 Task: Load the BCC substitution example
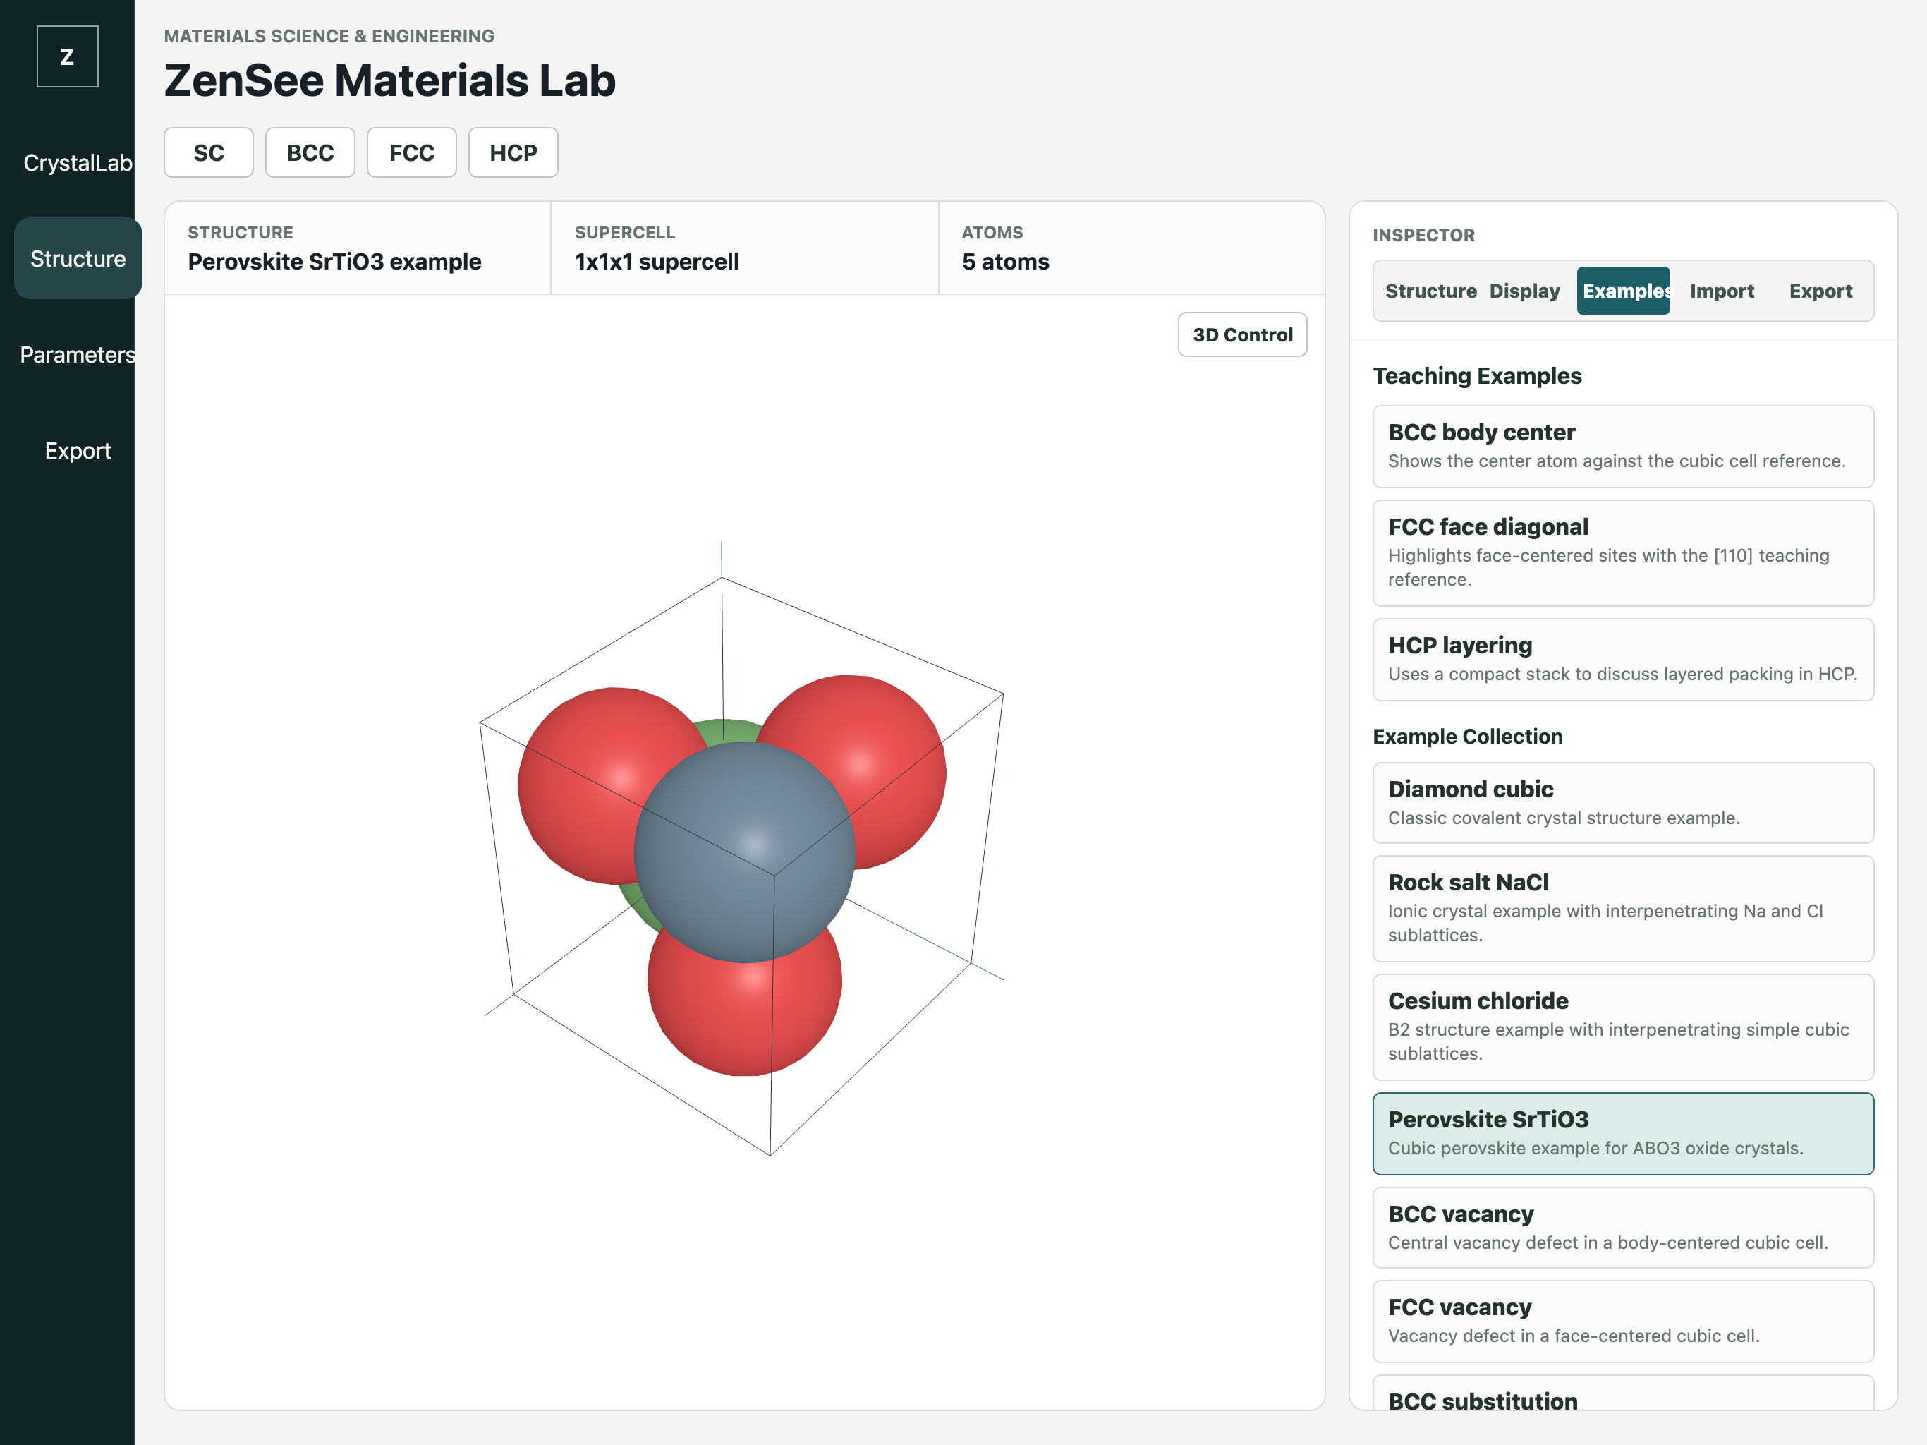[x=1623, y=1393]
